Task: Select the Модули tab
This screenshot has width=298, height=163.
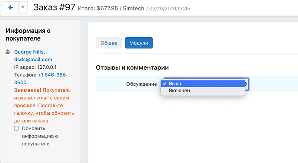Action: (139, 43)
